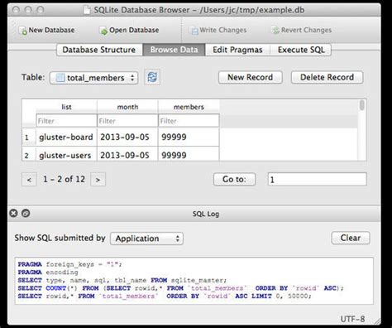
Task: Go to the Execute SQL tab
Action: point(301,50)
